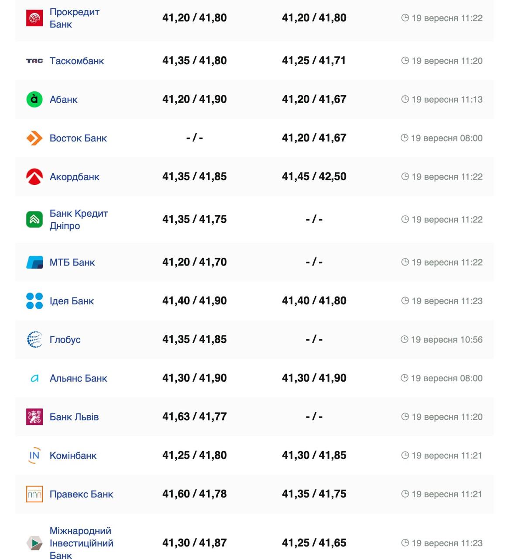Click the green Абанк logo icon

[34, 100]
